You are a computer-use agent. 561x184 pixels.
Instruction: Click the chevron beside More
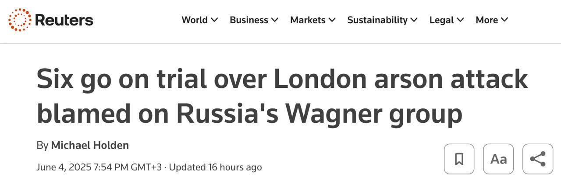[504, 20]
